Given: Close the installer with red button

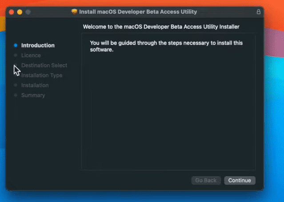Looking at the screenshot, I should click(x=12, y=12).
